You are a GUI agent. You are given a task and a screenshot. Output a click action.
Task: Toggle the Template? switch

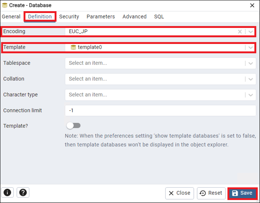pos(73,126)
